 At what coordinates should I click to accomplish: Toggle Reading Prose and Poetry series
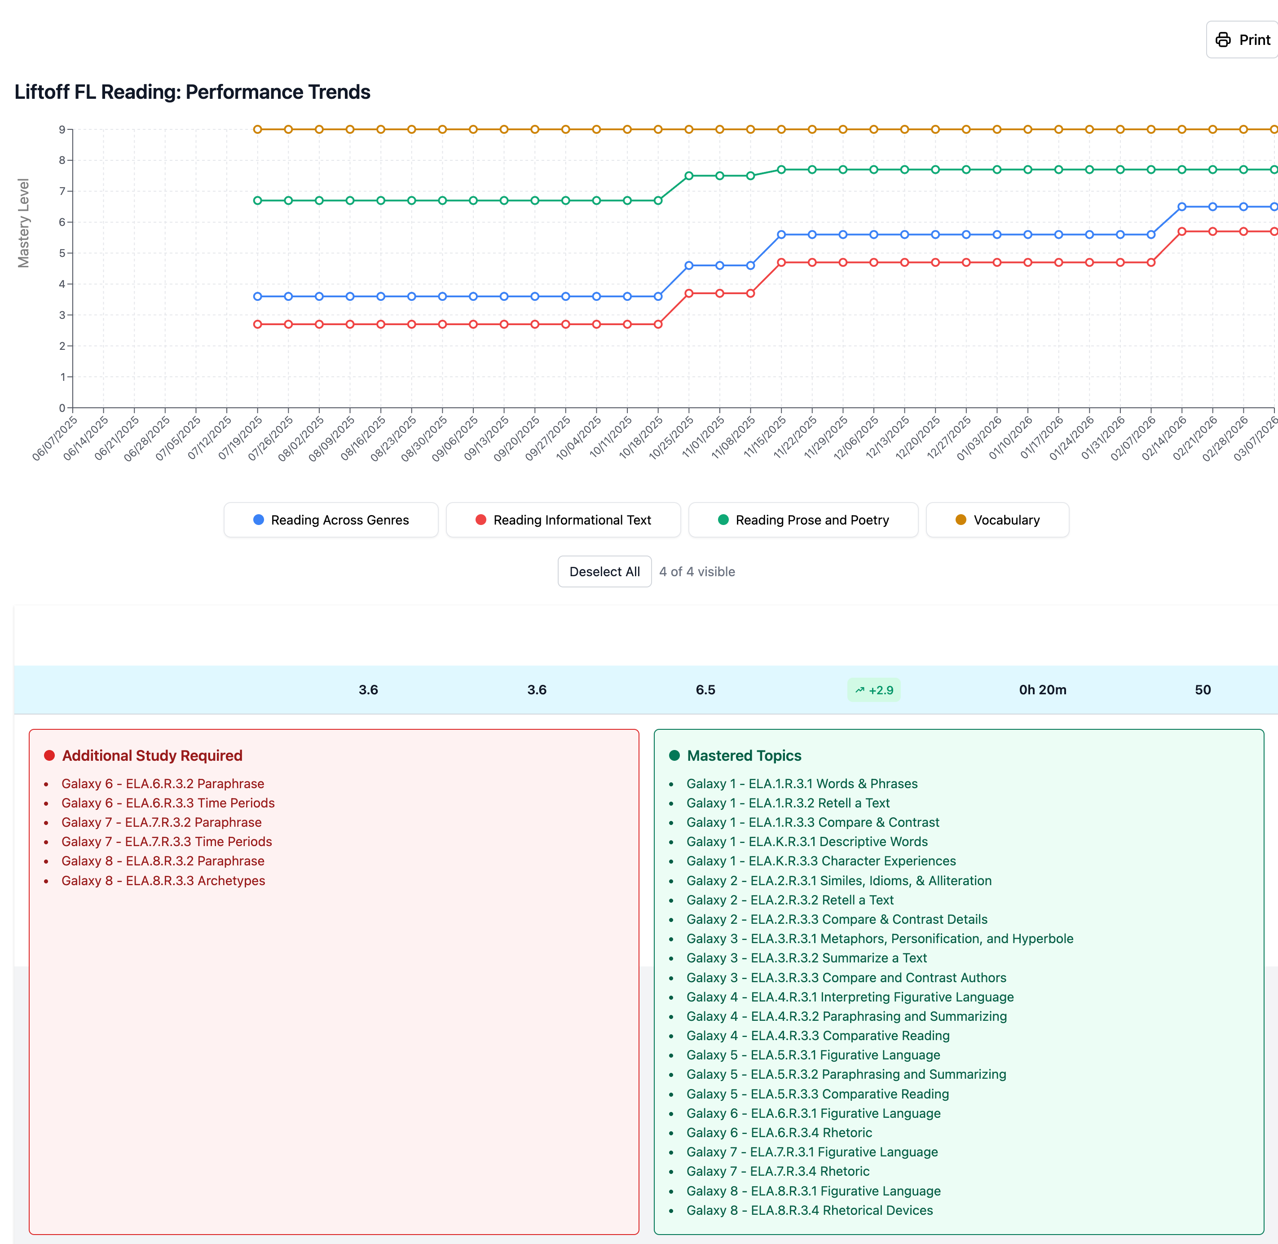click(803, 520)
